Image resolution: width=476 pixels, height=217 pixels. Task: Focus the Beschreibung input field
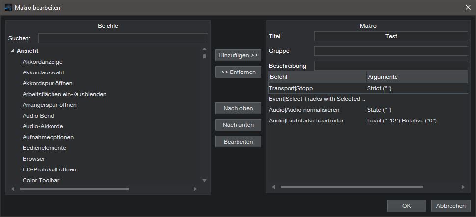click(391, 66)
